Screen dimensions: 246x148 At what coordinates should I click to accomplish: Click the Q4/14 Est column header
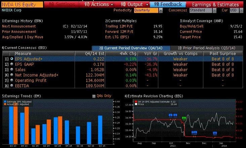(95, 54)
